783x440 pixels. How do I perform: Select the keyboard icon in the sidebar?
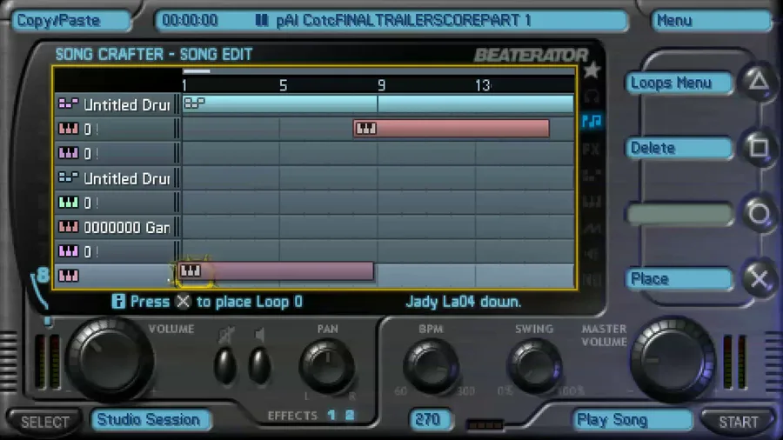pos(592,202)
